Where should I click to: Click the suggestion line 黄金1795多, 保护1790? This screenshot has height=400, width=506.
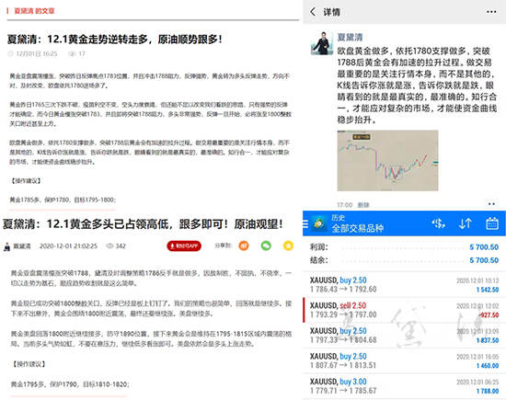70,384
